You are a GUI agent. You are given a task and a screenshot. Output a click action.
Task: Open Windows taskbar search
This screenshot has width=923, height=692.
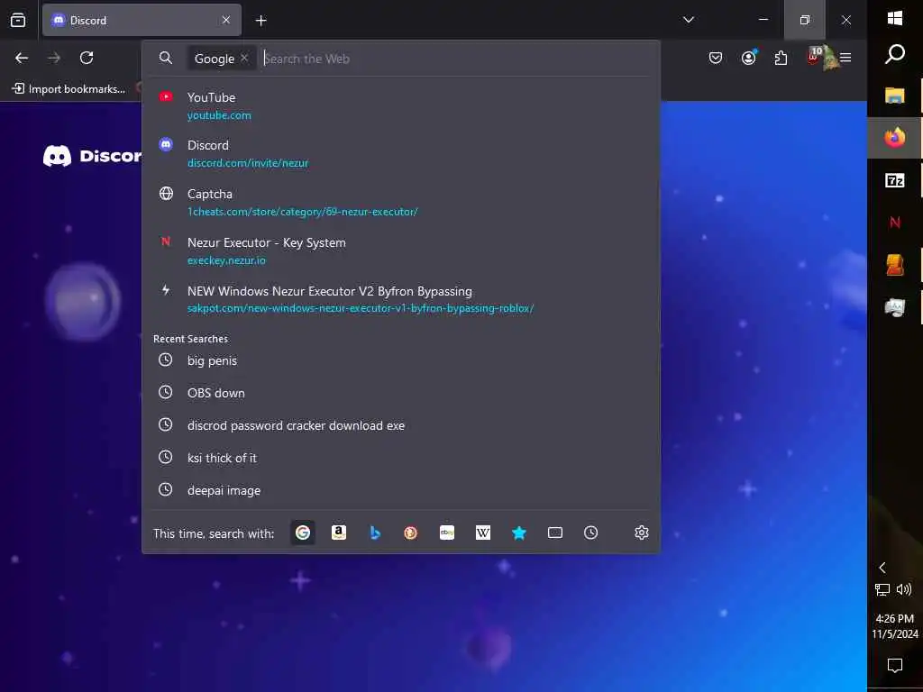pos(895,53)
